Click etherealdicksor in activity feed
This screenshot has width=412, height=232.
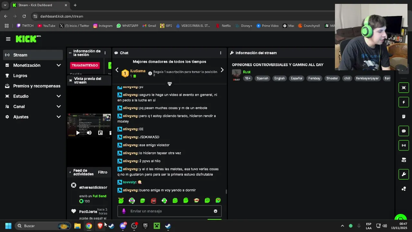(x=93, y=188)
